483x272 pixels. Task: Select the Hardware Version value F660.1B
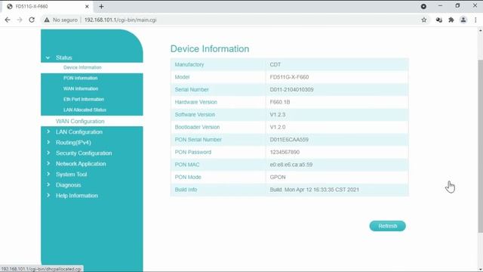coord(280,102)
